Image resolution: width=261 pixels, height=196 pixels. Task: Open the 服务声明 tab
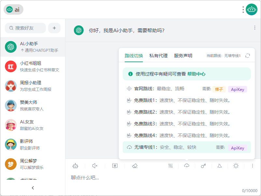tap(183, 56)
